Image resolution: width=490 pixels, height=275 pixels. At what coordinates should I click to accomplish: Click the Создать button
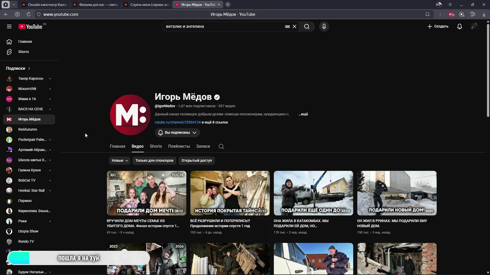click(x=438, y=26)
